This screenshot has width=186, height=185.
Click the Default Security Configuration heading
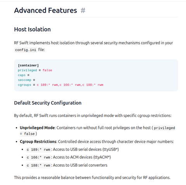click(x=48, y=103)
